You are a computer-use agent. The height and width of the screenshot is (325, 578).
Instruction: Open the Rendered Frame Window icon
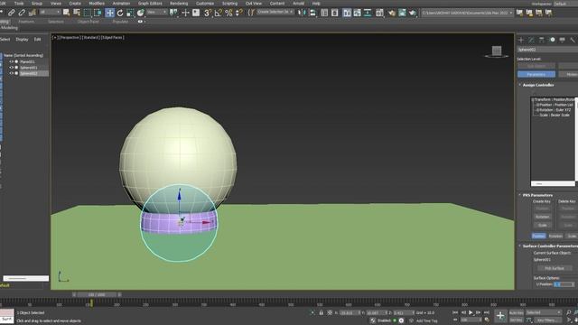(402, 13)
